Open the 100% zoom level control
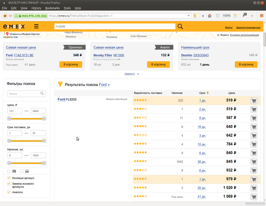266x206 pixels. (x=227, y=16)
